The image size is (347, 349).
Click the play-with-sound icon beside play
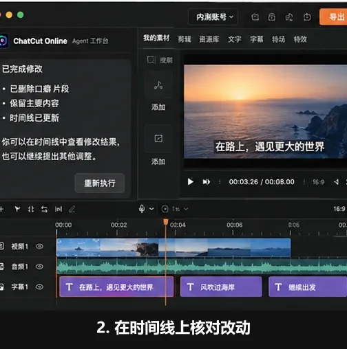click(x=206, y=182)
